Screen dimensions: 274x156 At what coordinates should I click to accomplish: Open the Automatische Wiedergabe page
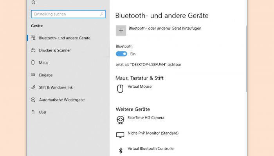(x=62, y=100)
